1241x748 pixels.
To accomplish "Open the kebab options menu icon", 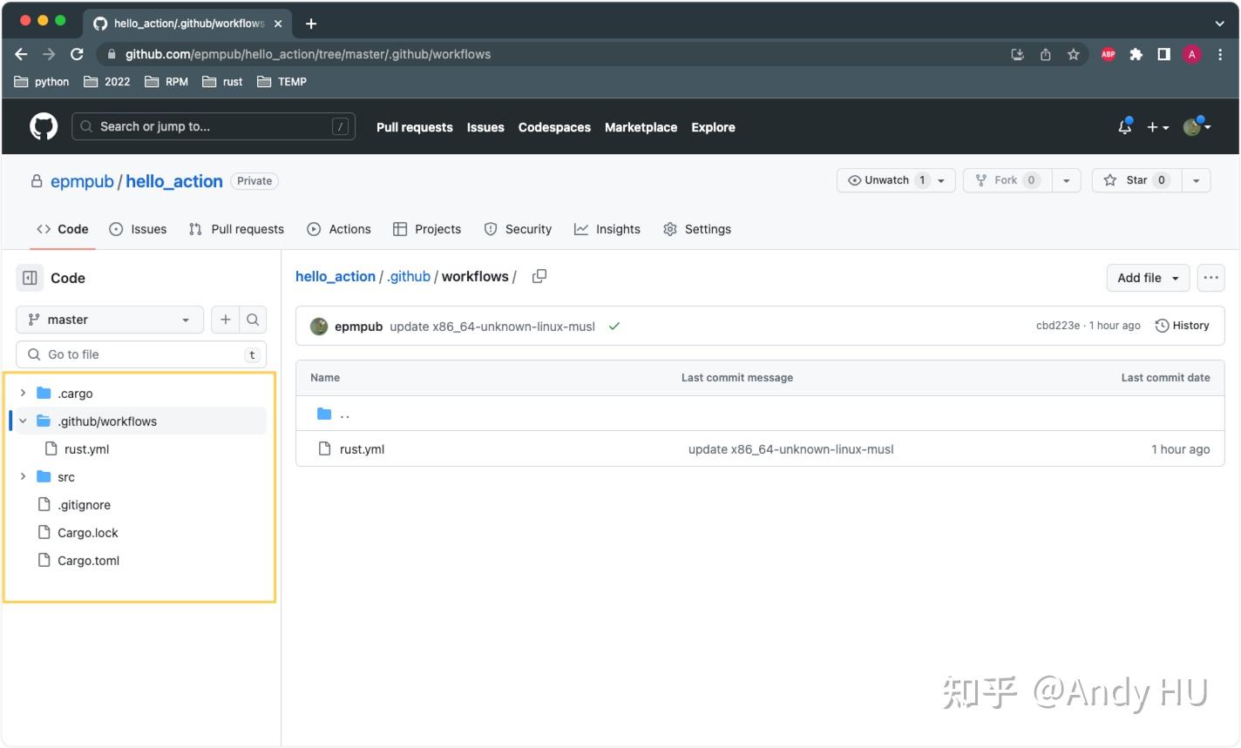I will tap(1210, 277).
